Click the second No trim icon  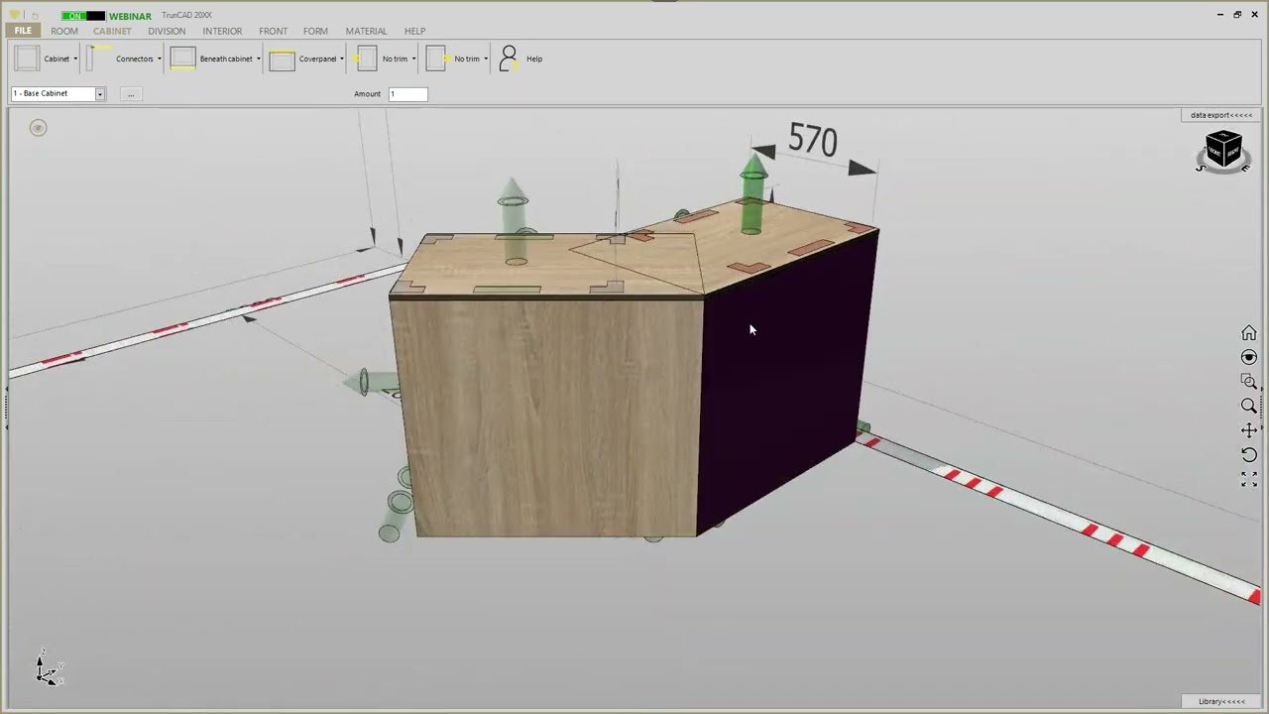tap(436, 59)
